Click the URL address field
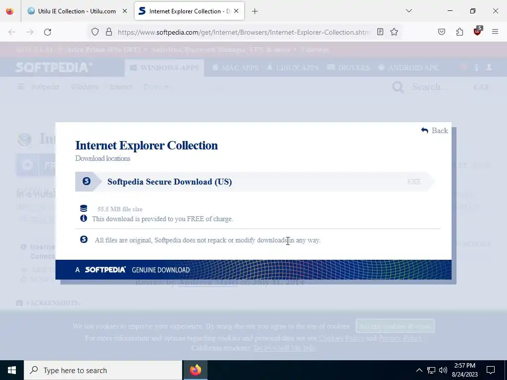Image resolution: width=507 pixels, height=380 pixels. point(244,32)
